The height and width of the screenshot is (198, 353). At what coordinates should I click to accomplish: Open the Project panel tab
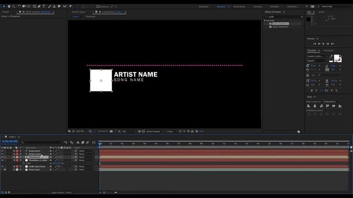[x=6, y=12]
